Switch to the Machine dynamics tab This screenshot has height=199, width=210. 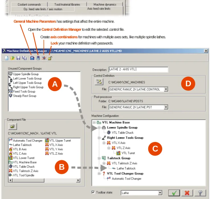pyautogui.click(x=105, y=5)
